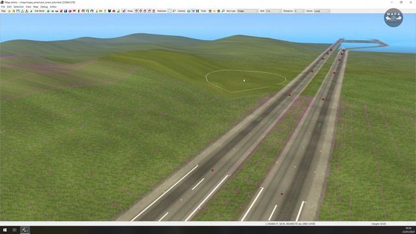The width and height of the screenshot is (416, 234).
Task: Open the Debug menu
Action: 44,6
